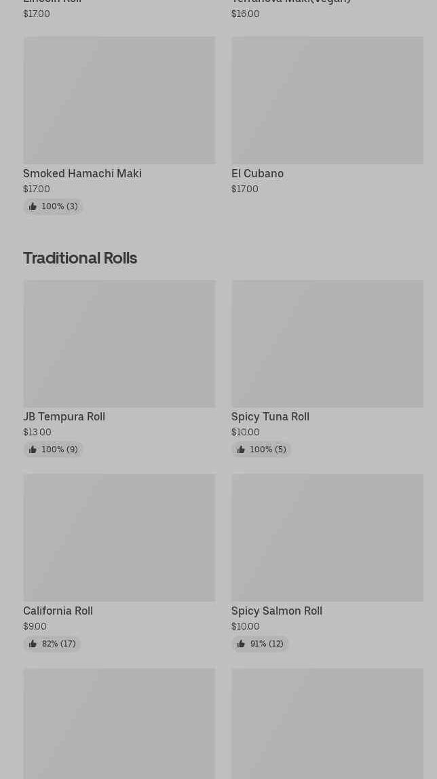Image resolution: width=437 pixels, height=779 pixels.
Task: Click the thumbs-up icon under Spicy Salmon Roll
Action: pyautogui.click(x=241, y=644)
